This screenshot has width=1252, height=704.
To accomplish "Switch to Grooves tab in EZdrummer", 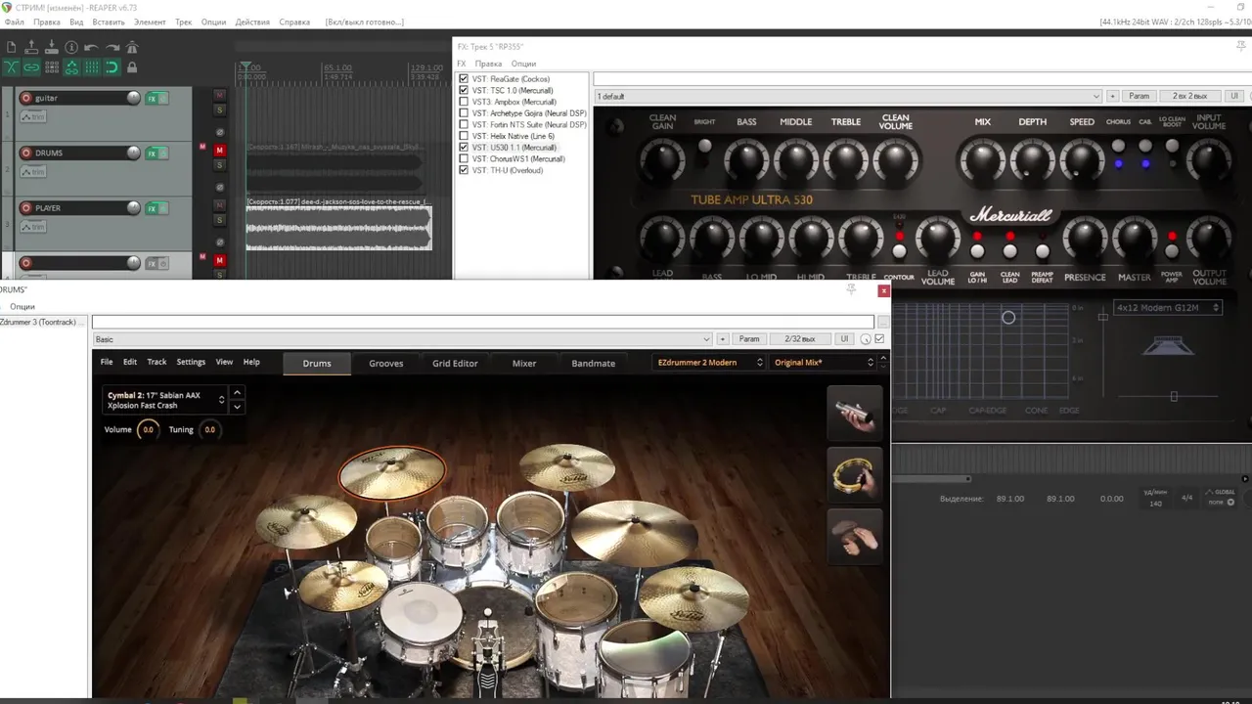I will (385, 363).
